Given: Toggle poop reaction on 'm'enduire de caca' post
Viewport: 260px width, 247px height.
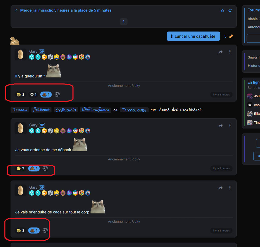Looking at the screenshot, I should point(34,230).
